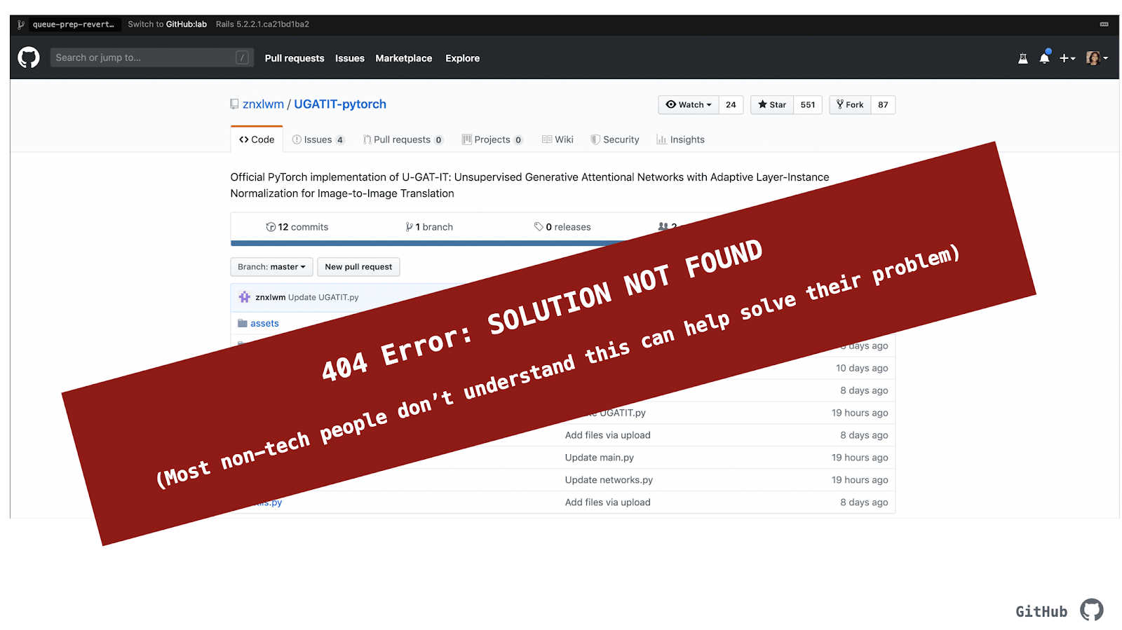Open the assets folder
The image size is (1122, 630).
point(264,323)
